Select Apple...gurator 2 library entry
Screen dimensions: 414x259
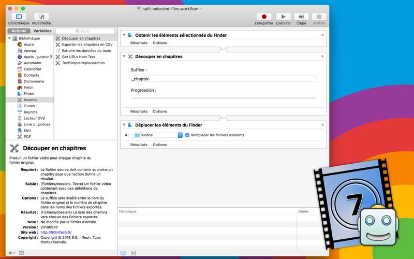tap(38, 56)
